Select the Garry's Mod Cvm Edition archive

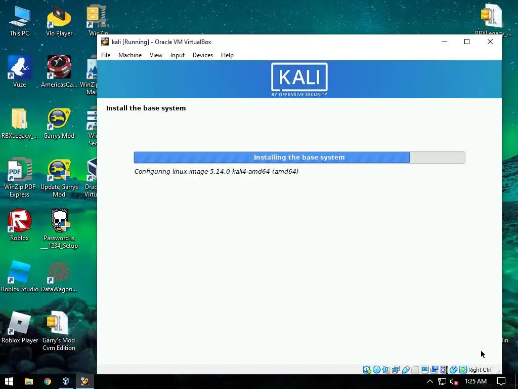[x=59, y=331]
